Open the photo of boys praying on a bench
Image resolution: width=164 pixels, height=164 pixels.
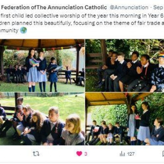click(125, 65)
